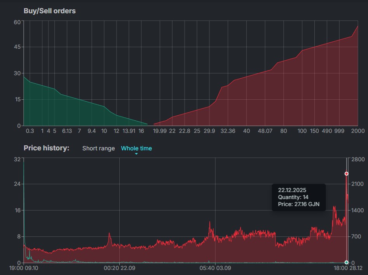368x275 pixels.
Task: Click the 48.07 price label on orders axis
Action: (265, 131)
